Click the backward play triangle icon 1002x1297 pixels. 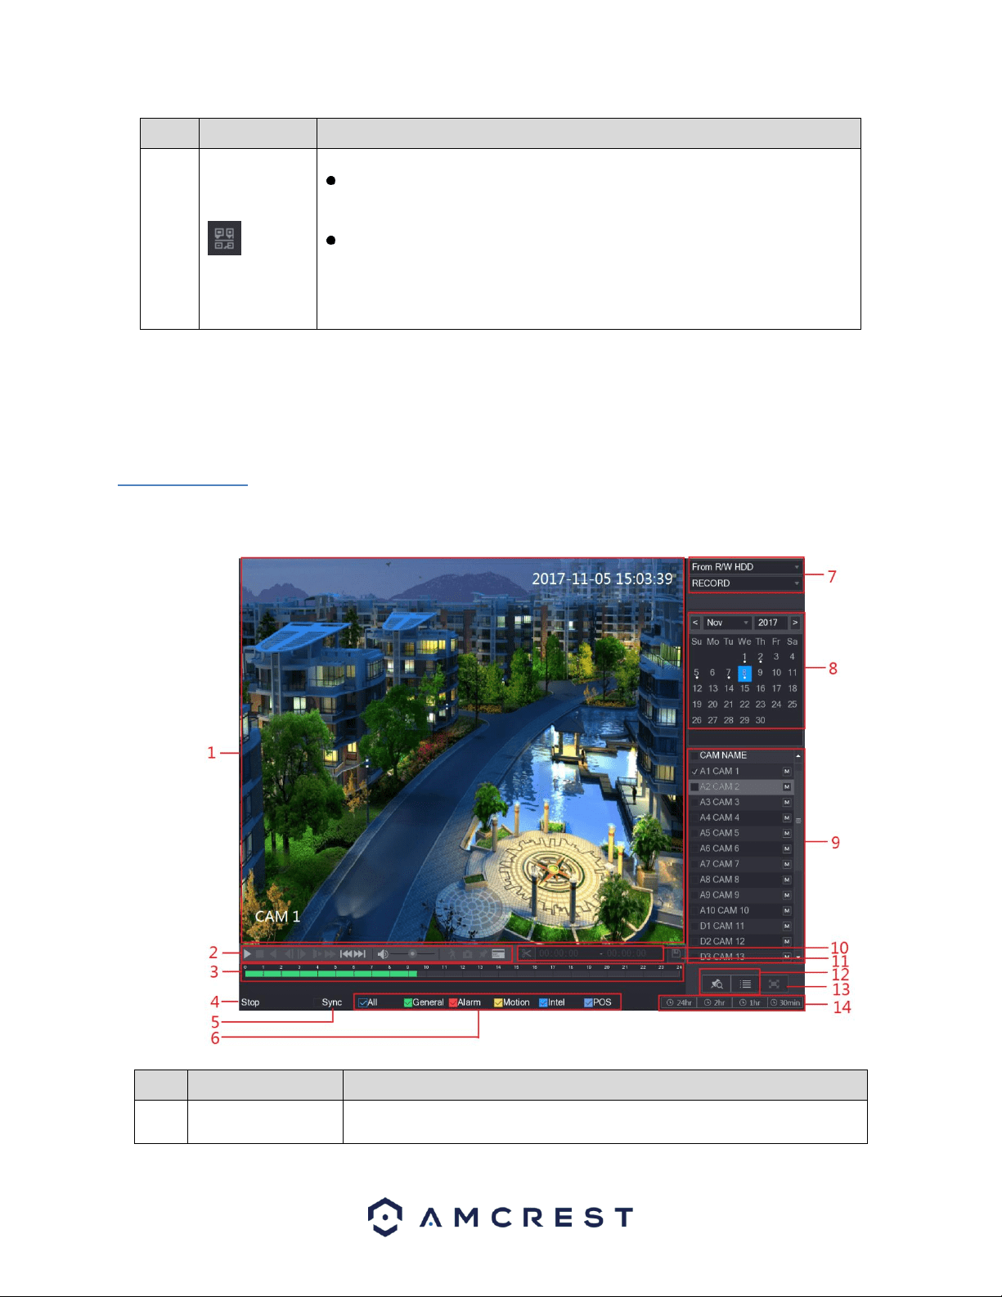click(272, 954)
